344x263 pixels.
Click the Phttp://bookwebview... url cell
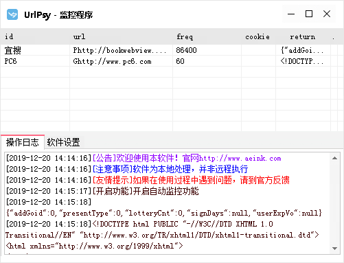[121, 50]
